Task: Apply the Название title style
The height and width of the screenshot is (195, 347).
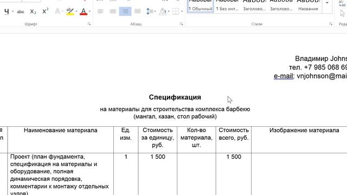Action: pos(308,6)
